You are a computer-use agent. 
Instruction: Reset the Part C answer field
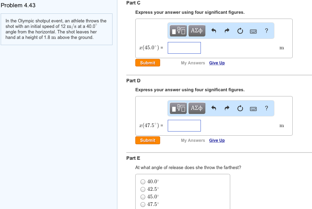(240, 31)
